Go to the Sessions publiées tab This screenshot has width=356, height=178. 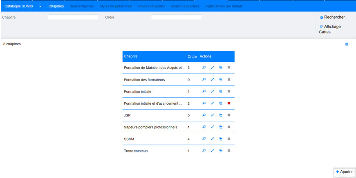click(x=185, y=7)
